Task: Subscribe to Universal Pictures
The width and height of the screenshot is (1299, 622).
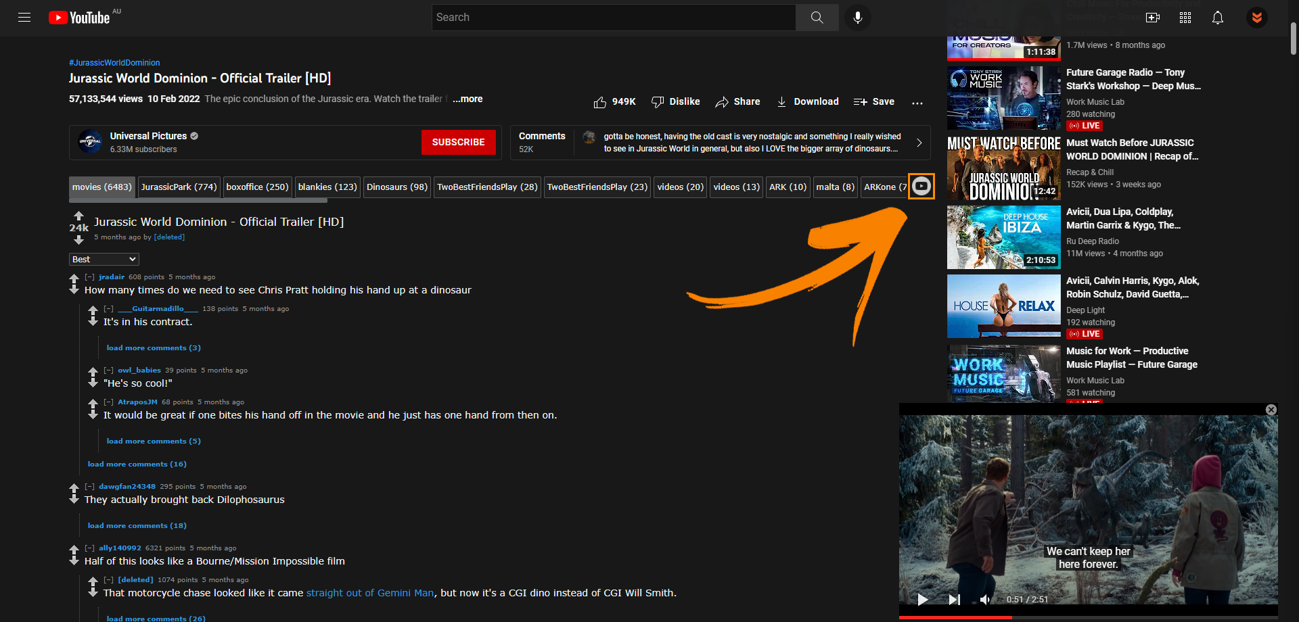Action: (x=459, y=143)
